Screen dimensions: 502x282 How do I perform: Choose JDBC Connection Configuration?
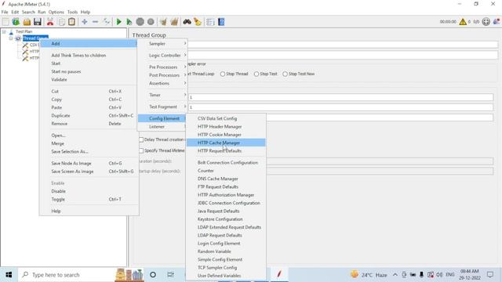[x=226, y=203]
